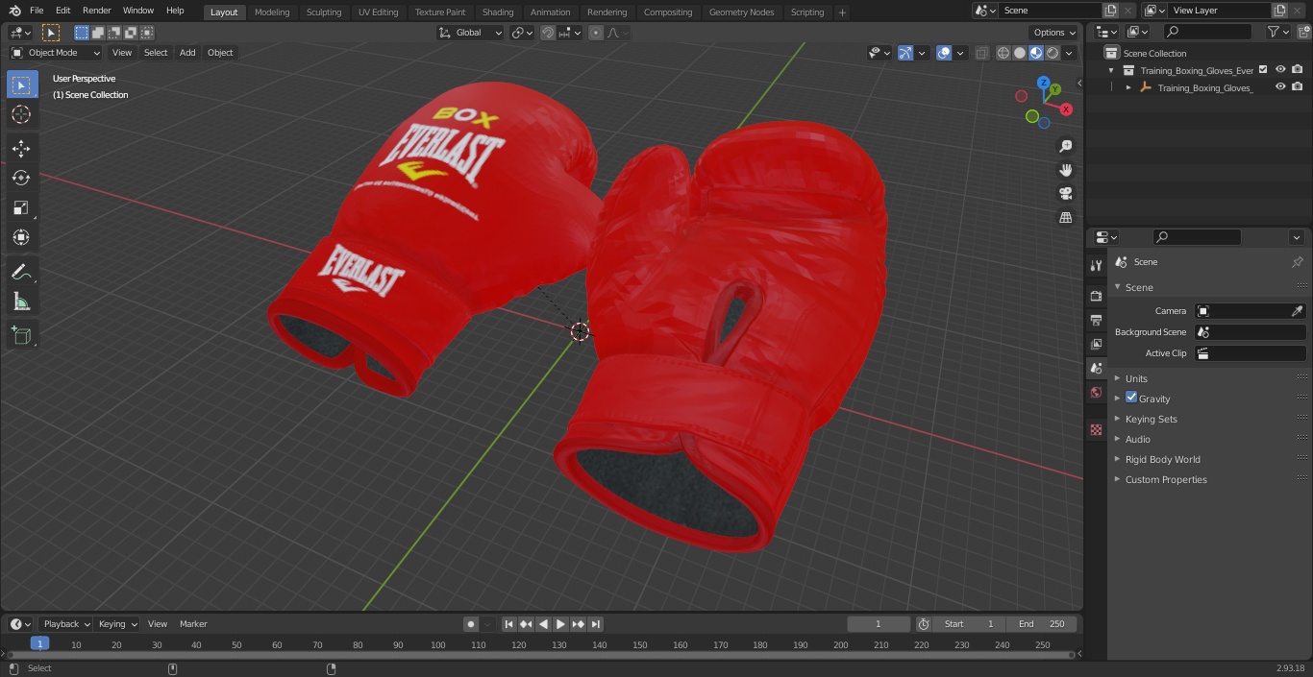
Task: Open the Object Mode dropdown
Action: click(55, 53)
